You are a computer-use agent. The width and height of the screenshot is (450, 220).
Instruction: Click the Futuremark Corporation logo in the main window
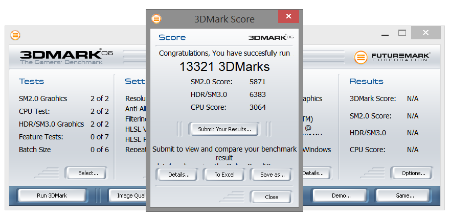pyautogui.click(x=392, y=57)
